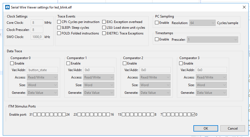Enable ITM stimulus port 31
The image size is (250, 137).
pyautogui.click(x=35, y=115)
